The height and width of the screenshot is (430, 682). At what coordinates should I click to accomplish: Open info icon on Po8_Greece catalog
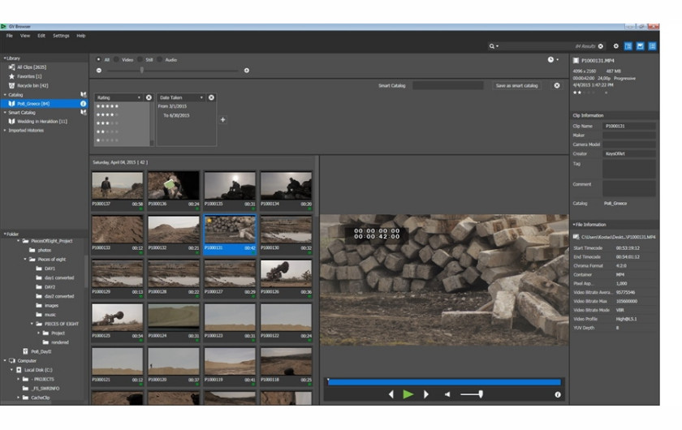tap(83, 104)
